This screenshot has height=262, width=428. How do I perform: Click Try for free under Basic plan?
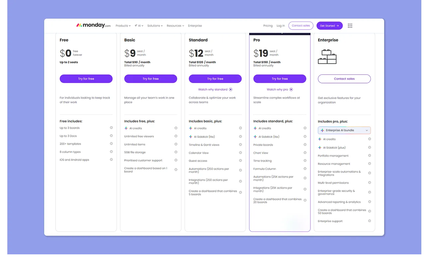pyautogui.click(x=151, y=79)
